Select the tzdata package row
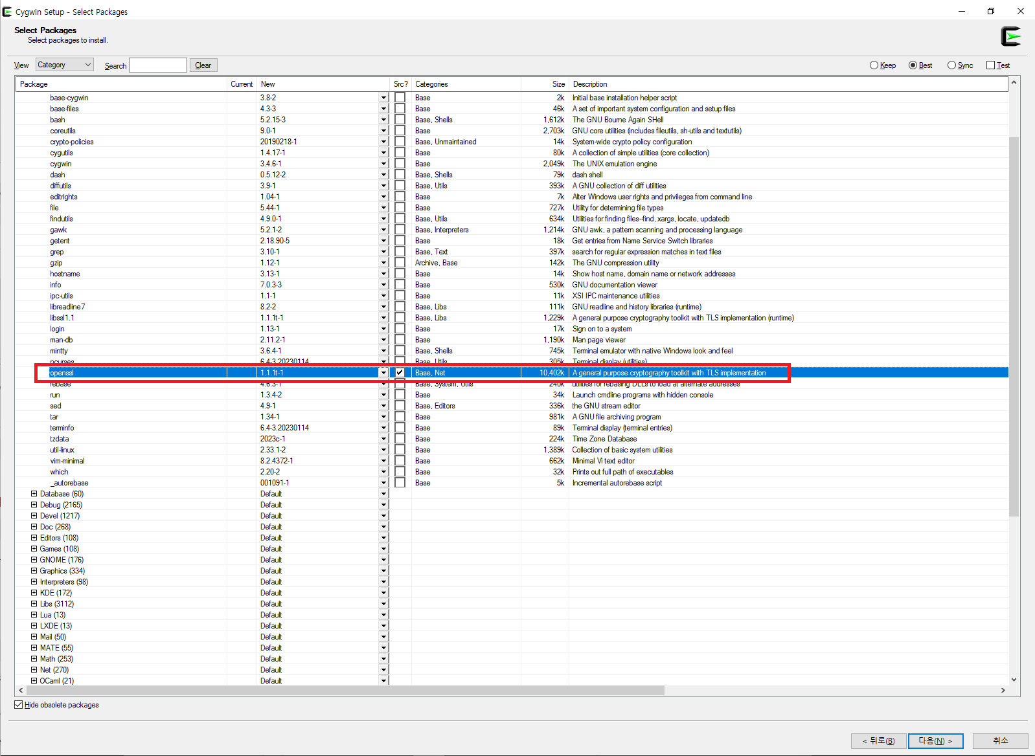1035x756 pixels. click(x=512, y=439)
